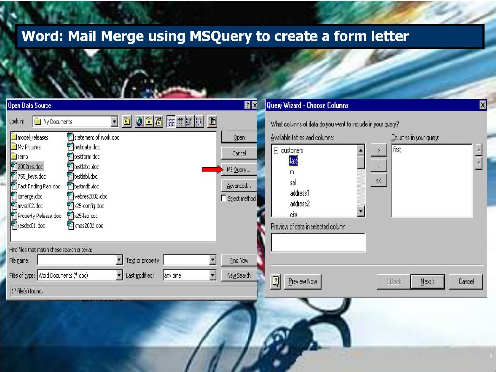
Task: Click the Find Now button
Action: [x=239, y=260]
